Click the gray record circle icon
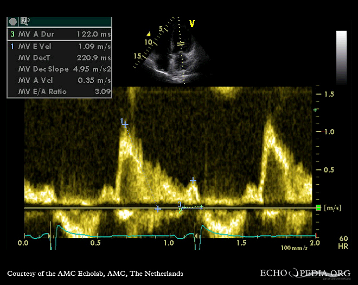The width and height of the screenshot is (358, 285). tap(12, 22)
